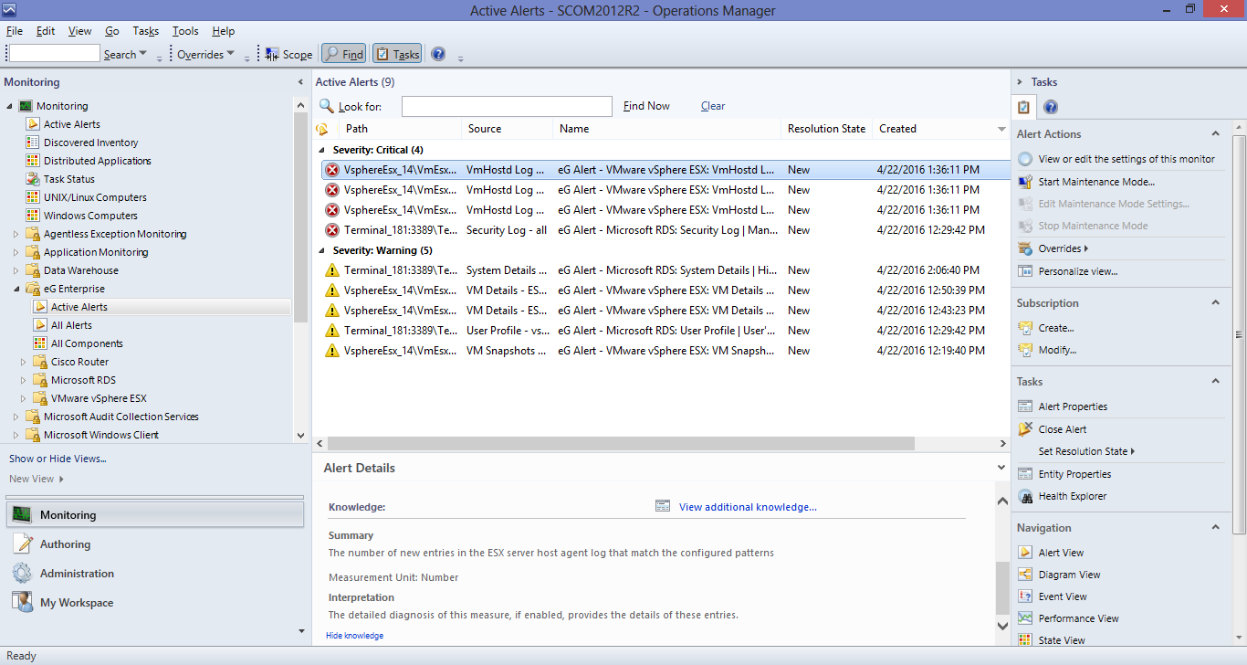The height and width of the screenshot is (665, 1247).
Task: Open Overrides submenu in Alert Actions
Action: pos(1063,248)
